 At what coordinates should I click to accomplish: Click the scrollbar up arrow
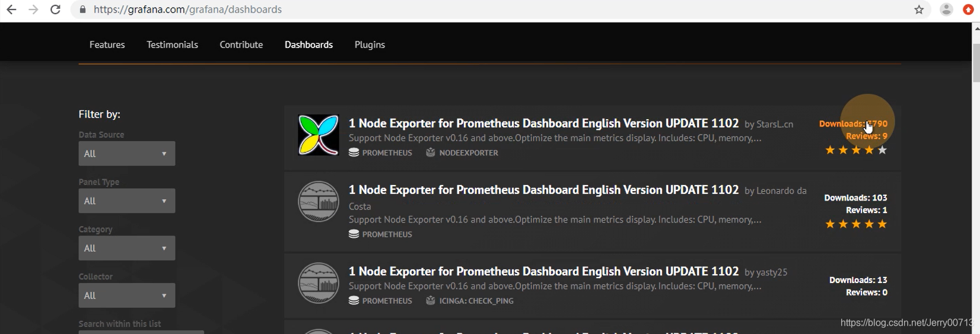[x=976, y=28]
